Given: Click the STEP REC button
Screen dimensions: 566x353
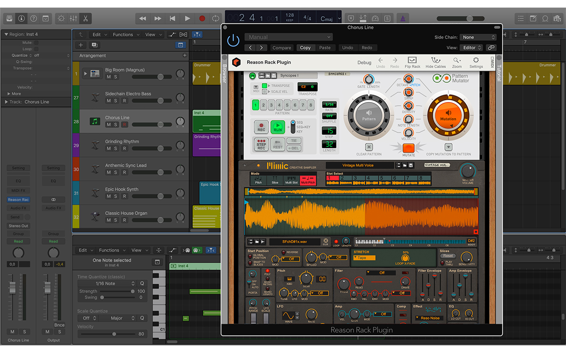Looking at the screenshot, I should [261, 144].
